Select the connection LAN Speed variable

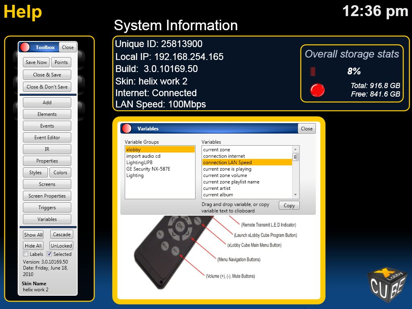(247, 163)
